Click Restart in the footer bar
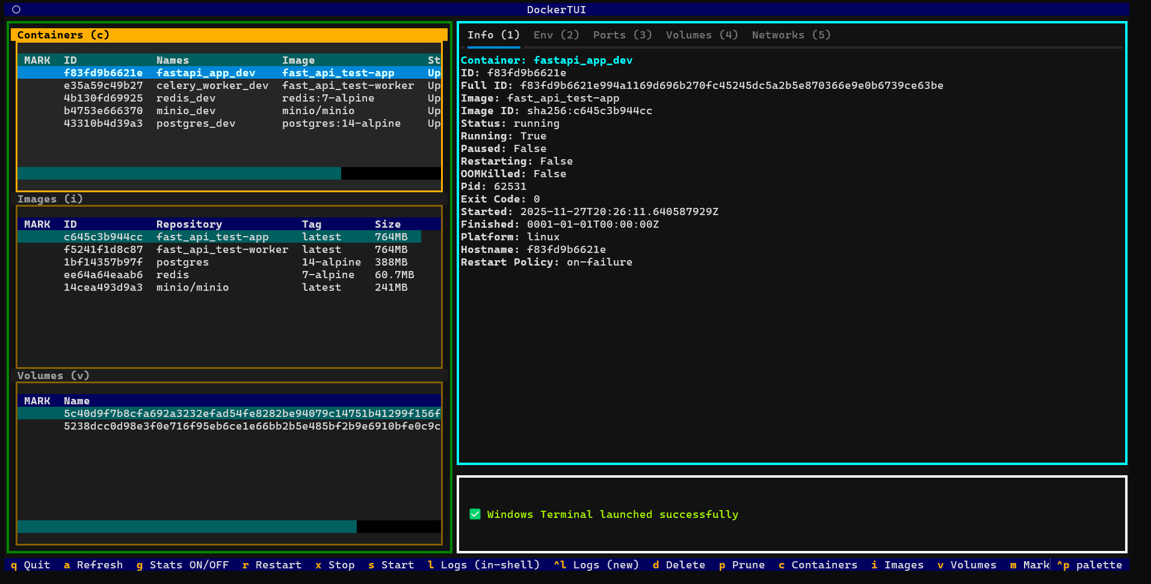 pos(272,565)
